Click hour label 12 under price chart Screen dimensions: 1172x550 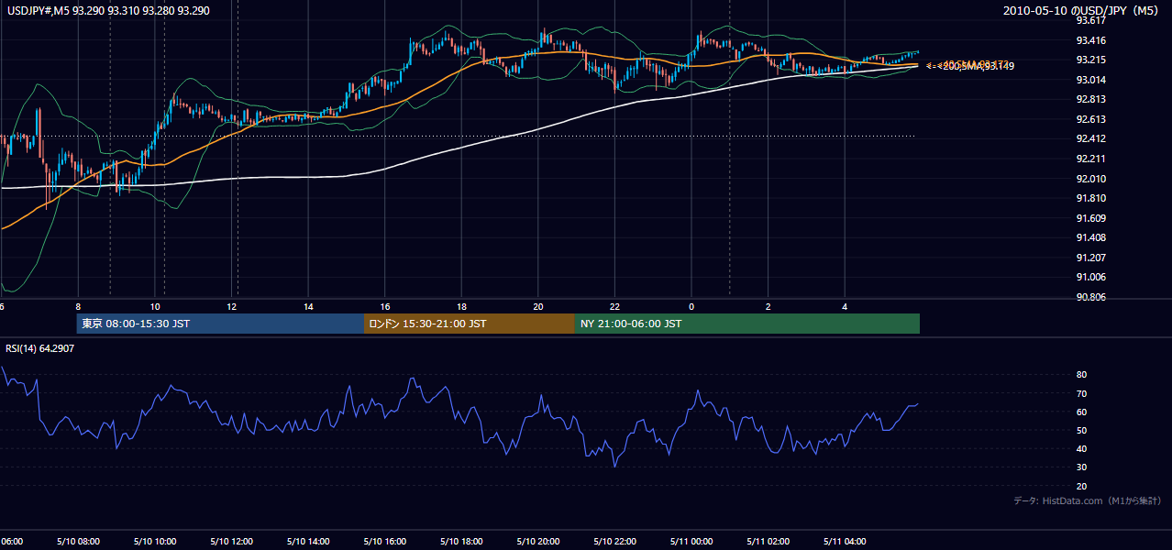point(232,306)
